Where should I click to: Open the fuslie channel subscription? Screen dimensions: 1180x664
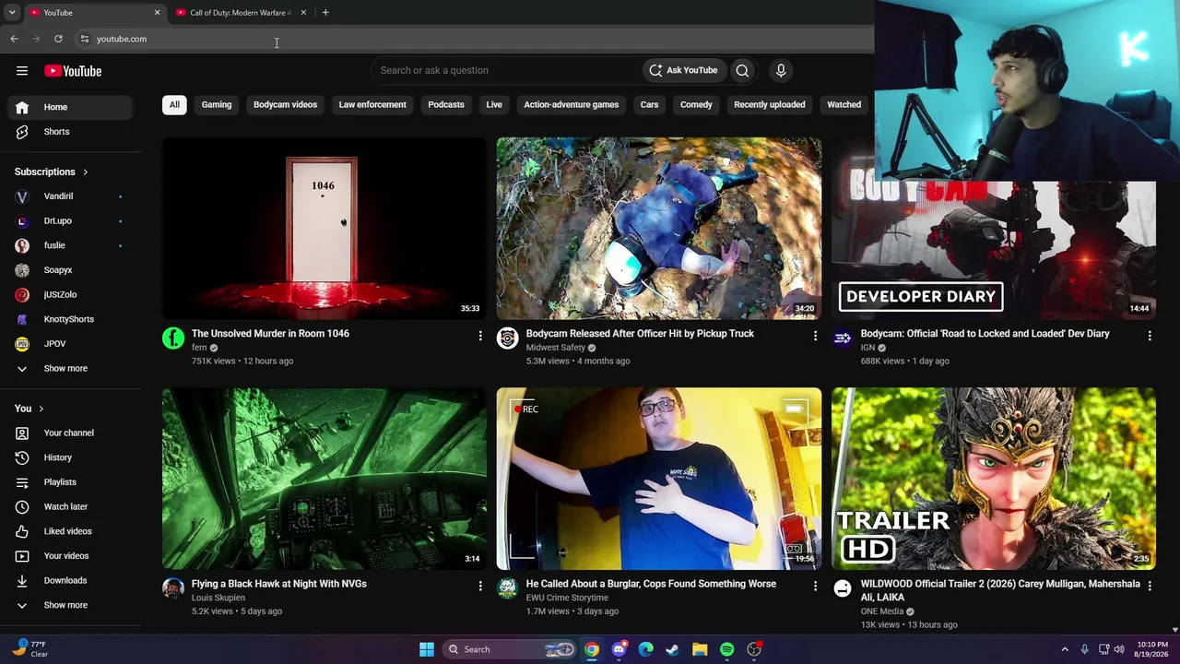coord(71,245)
